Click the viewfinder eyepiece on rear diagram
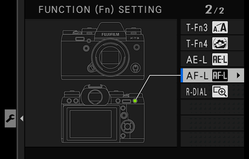 pos(95,97)
